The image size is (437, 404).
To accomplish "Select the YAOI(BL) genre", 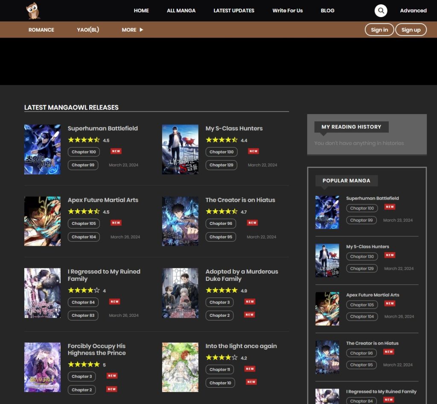I will coord(88,29).
